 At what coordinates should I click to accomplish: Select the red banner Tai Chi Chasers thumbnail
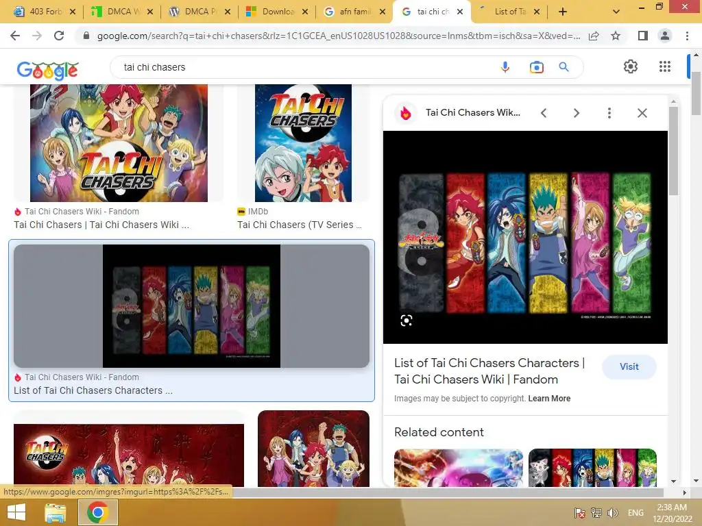[x=129, y=455]
